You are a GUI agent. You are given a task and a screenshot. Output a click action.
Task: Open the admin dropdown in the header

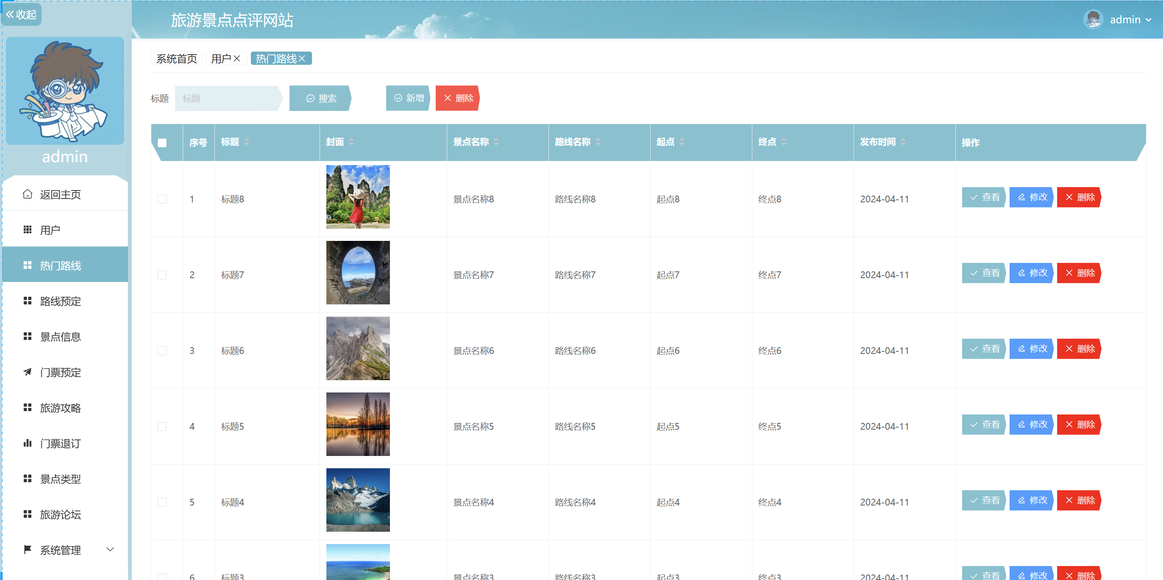pos(1148,20)
